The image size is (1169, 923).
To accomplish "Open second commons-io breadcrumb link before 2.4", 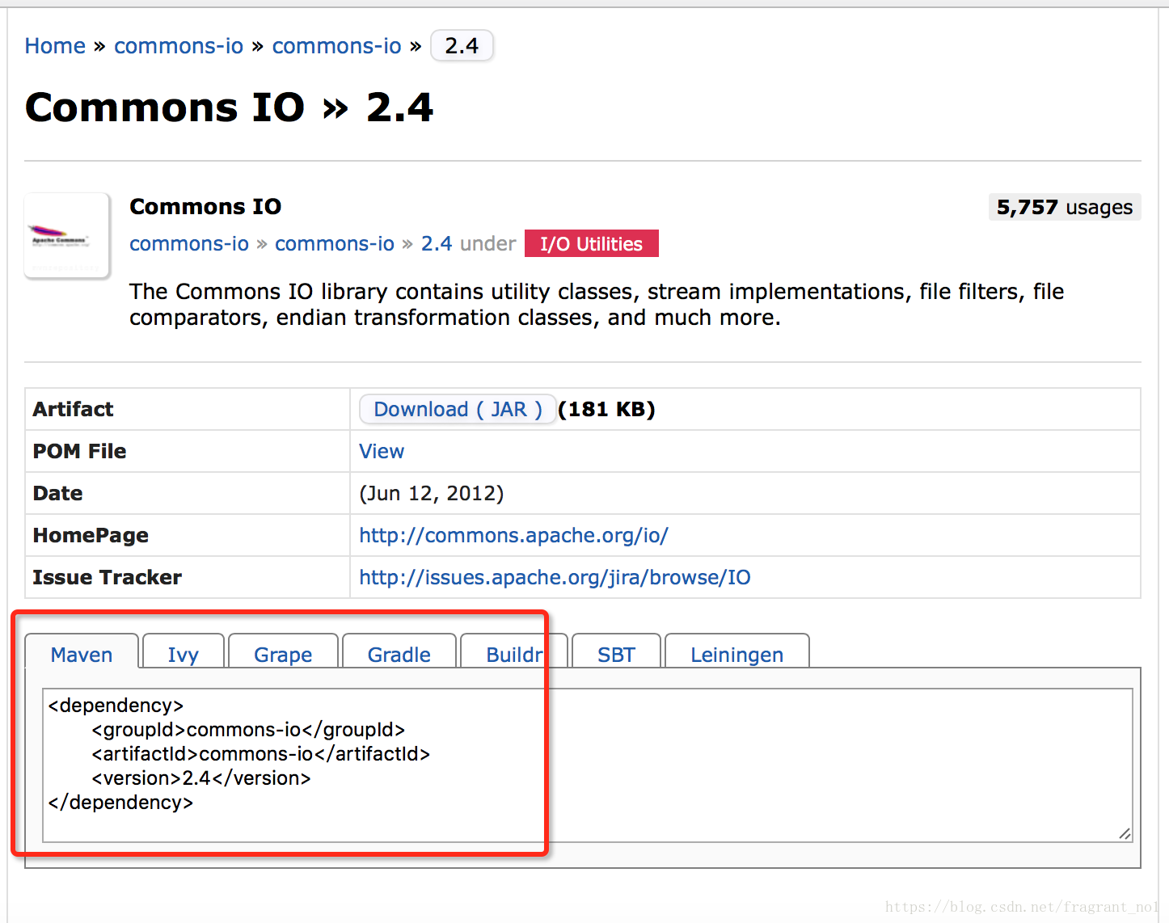I will (336, 46).
